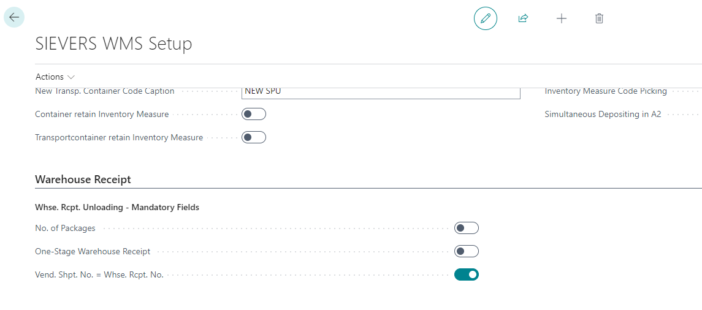This screenshot has height=310, width=702.
Task: Go back using the back arrow
Action: (x=14, y=18)
